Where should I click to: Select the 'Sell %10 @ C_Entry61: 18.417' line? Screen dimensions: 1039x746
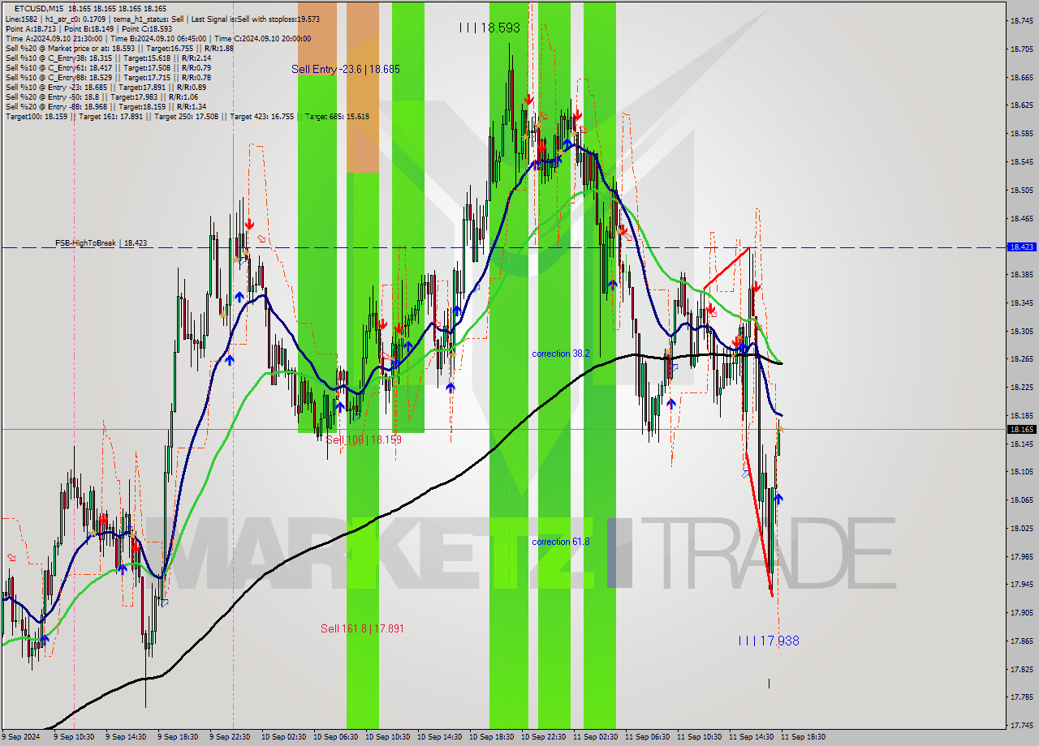[x=108, y=67]
